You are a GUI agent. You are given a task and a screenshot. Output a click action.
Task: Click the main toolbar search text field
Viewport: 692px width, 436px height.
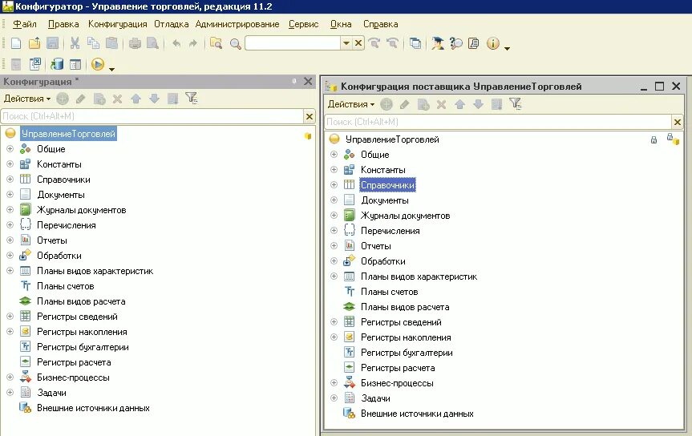click(x=293, y=43)
